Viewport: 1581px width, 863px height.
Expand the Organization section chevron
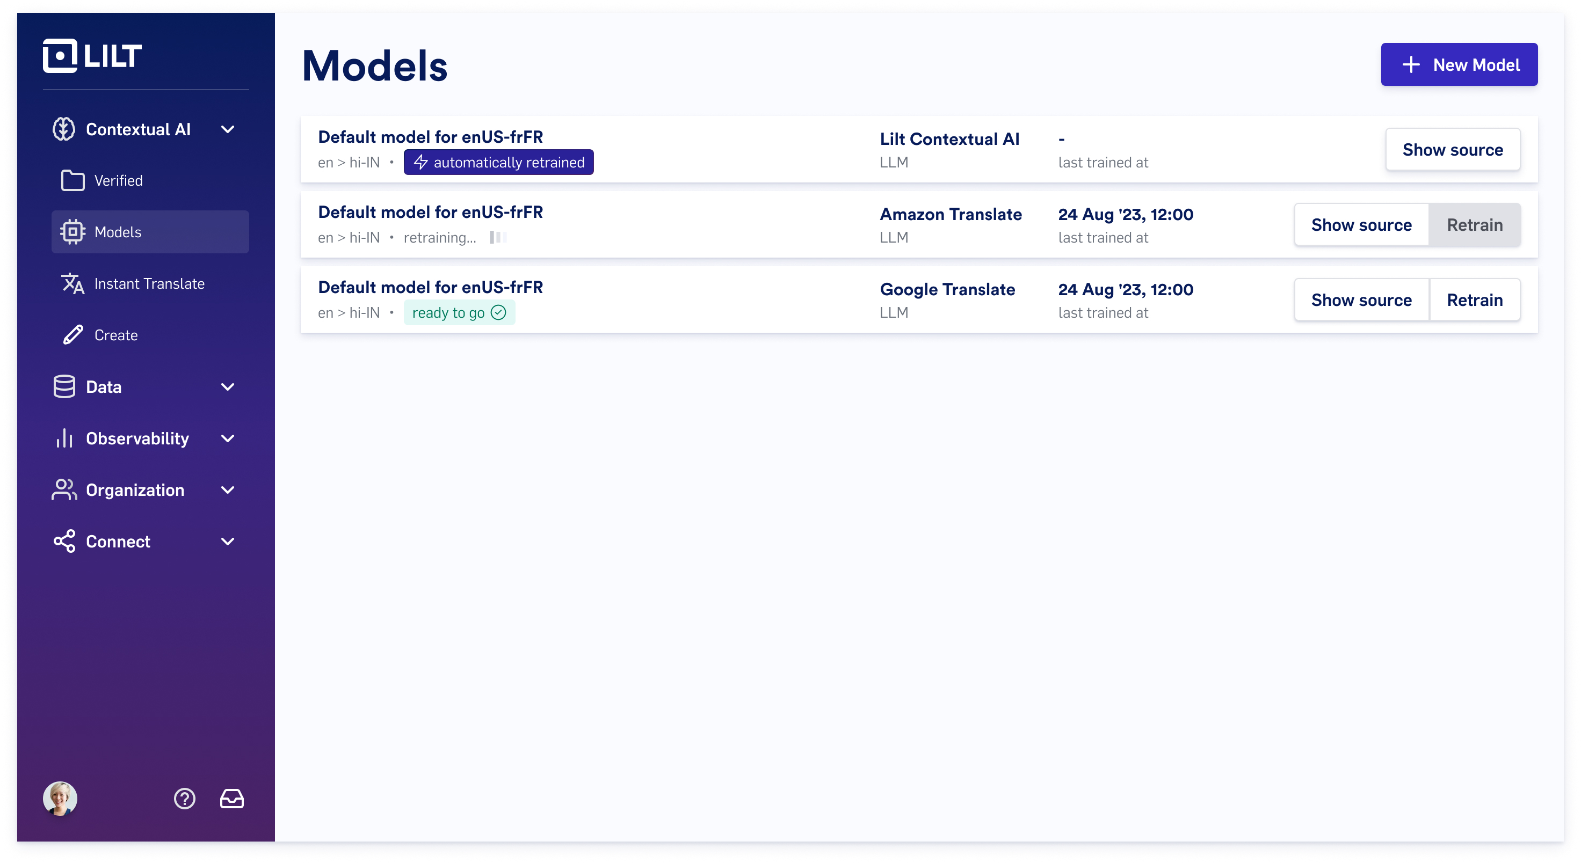(228, 489)
